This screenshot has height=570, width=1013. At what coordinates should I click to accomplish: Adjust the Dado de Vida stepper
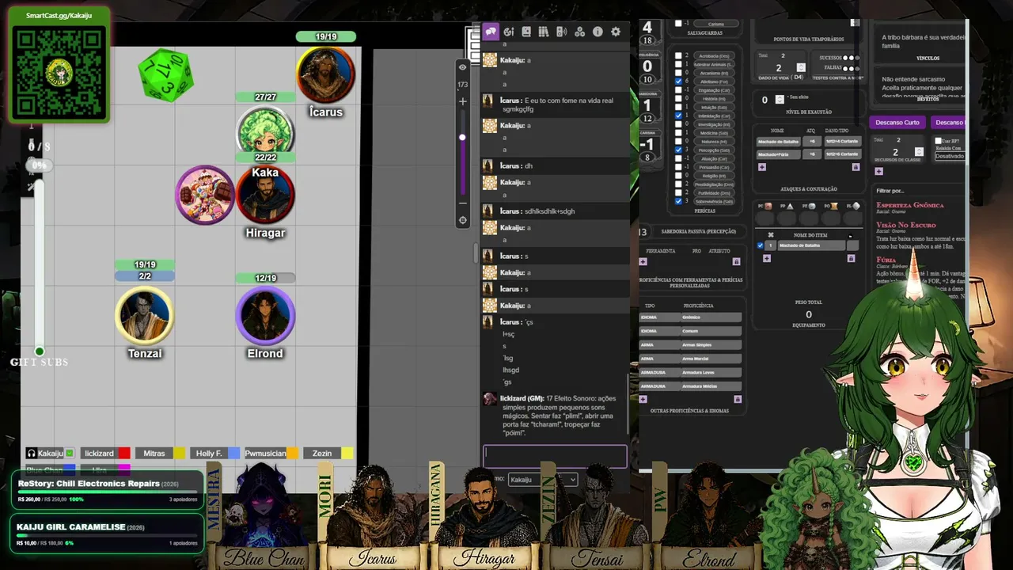pos(801,68)
